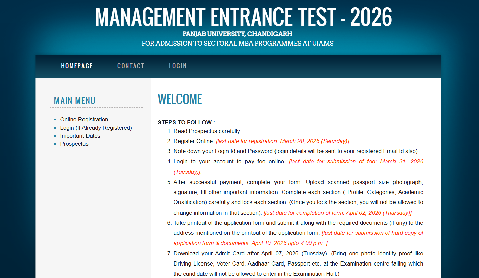Click the bullet icon beside Prospectus
The height and width of the screenshot is (278, 479).
[55, 143]
